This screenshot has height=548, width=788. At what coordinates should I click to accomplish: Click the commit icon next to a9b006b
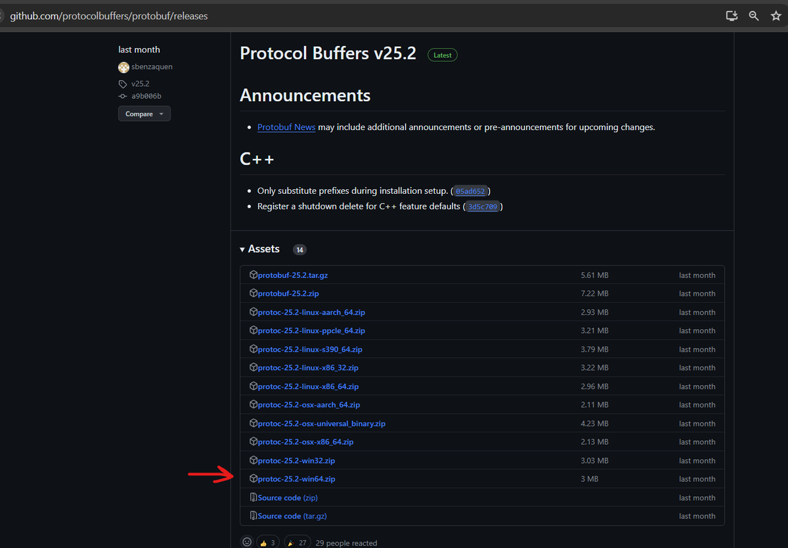pyautogui.click(x=123, y=96)
